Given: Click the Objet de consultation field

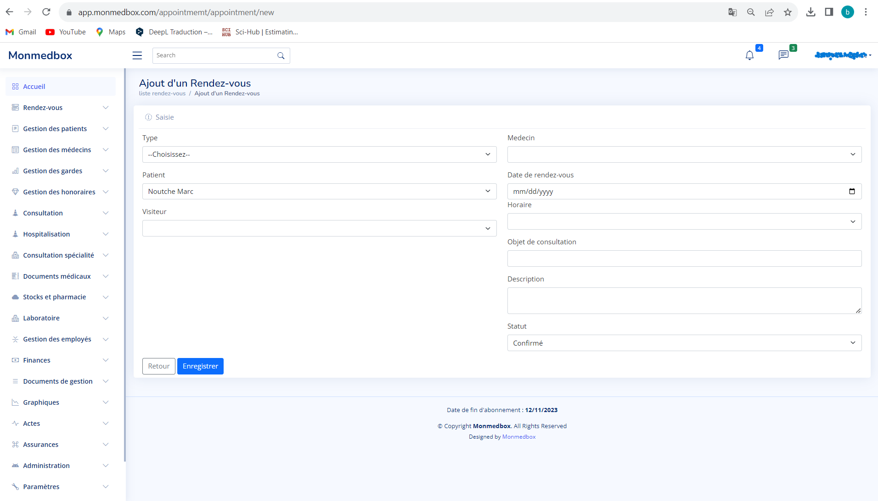Looking at the screenshot, I should pyautogui.click(x=684, y=259).
